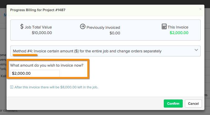Click the green $2,000.00 This Invoice value
210x115 pixels.
[x=179, y=33]
